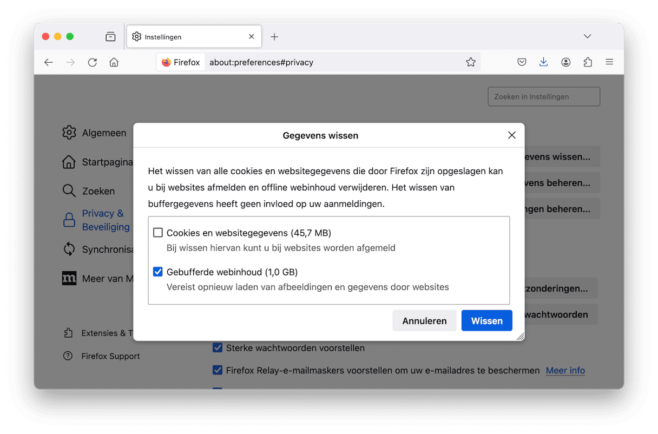The image size is (658, 434).
Task: Click the background 'gevens beheren...' button
Action: [562, 183]
